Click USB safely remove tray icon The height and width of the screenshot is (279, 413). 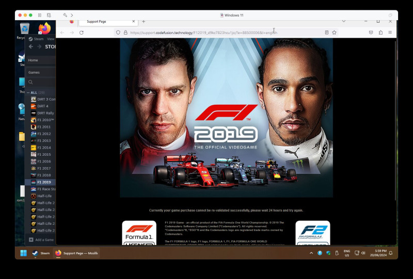pos(337,253)
